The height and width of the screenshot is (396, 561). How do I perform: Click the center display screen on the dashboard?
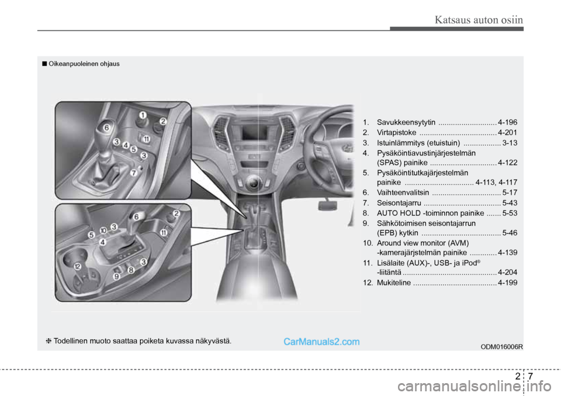pos(254,133)
